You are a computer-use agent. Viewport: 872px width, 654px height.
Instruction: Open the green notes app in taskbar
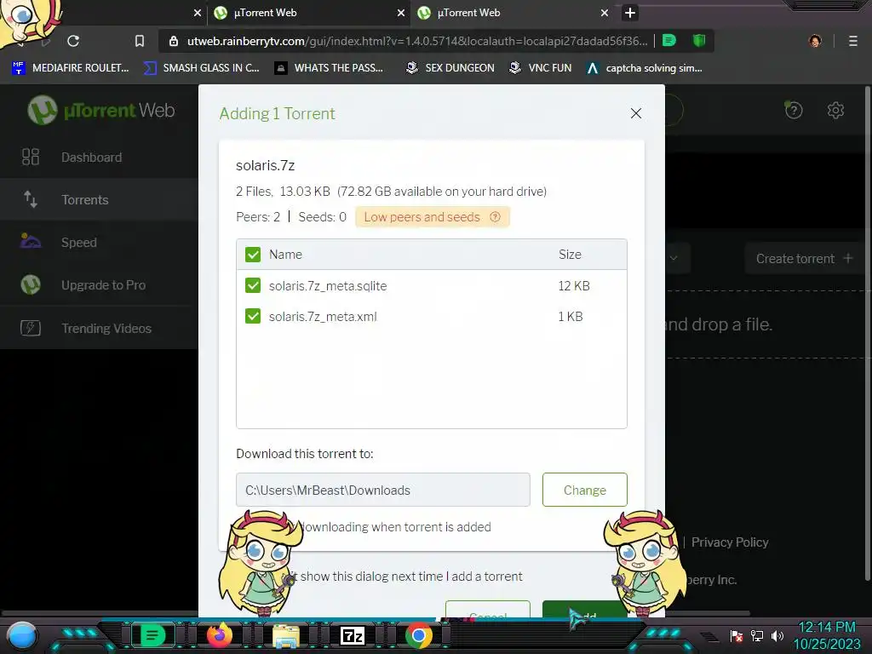[x=152, y=635]
